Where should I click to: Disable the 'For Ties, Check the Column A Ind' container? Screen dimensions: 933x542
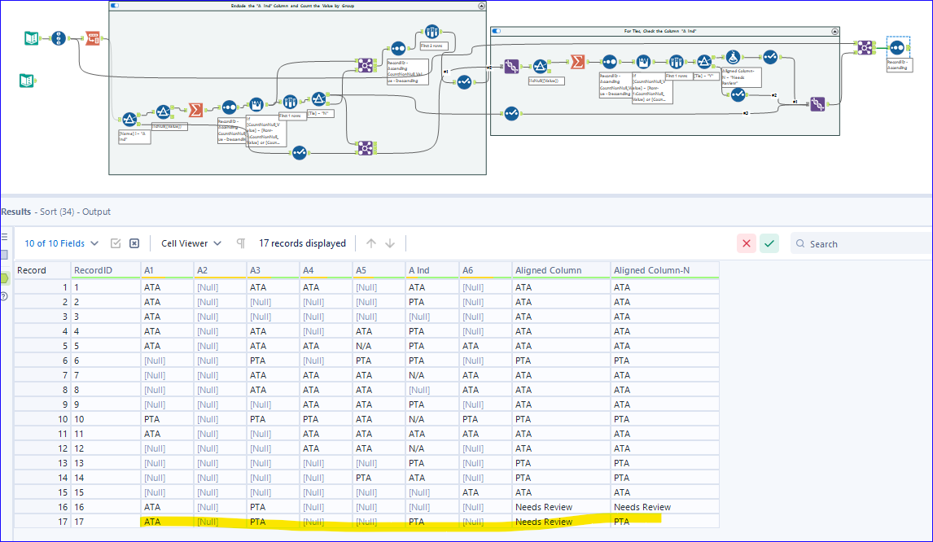[497, 31]
